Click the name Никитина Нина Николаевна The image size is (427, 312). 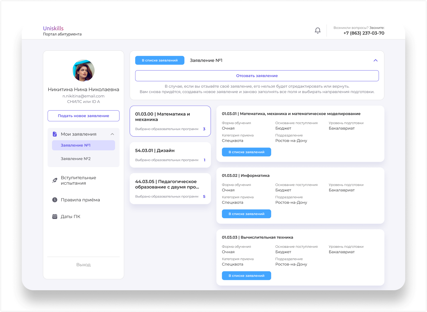(x=83, y=89)
